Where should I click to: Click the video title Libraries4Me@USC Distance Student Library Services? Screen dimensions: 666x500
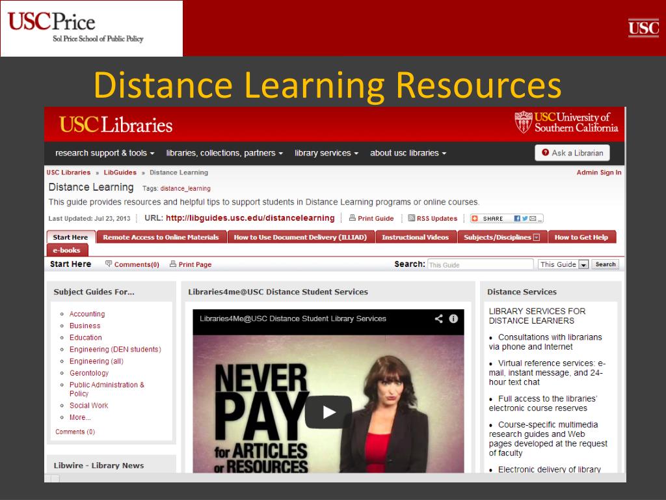click(293, 318)
